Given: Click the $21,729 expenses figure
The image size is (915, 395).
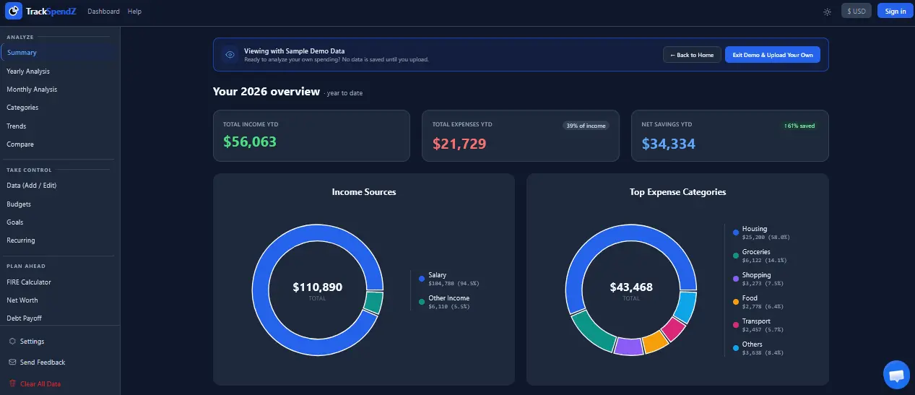Looking at the screenshot, I should tap(459, 144).
